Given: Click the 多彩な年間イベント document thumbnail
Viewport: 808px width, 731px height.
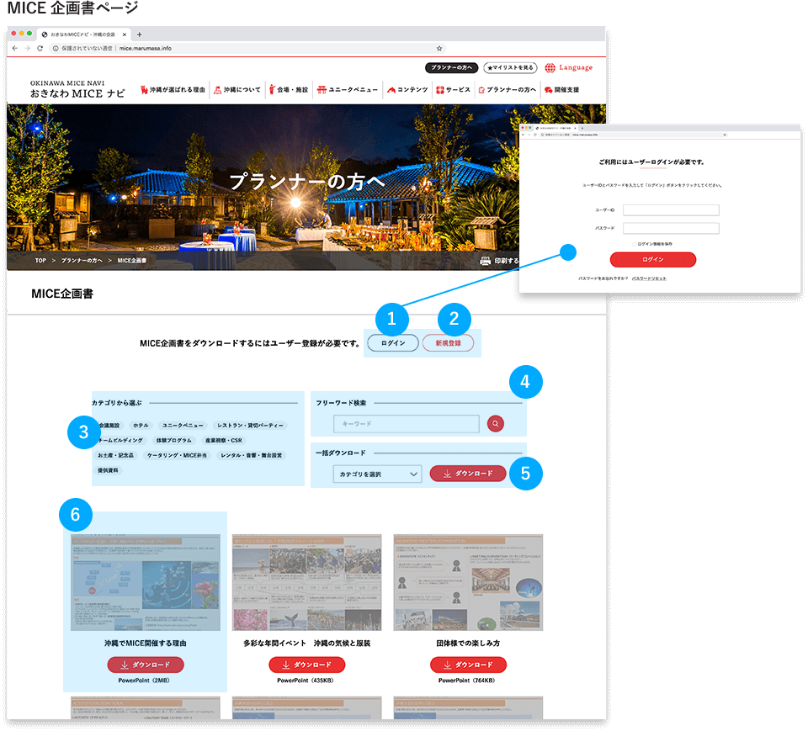Looking at the screenshot, I should pos(306,582).
